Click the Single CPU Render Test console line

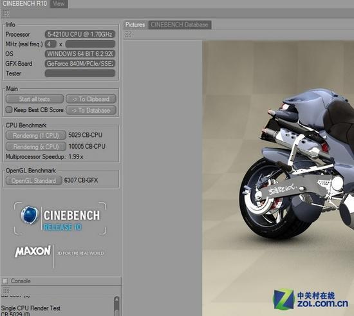tap(30, 308)
